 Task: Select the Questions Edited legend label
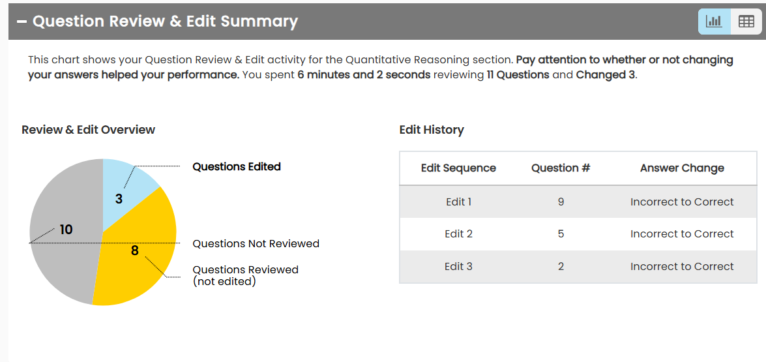click(x=237, y=167)
